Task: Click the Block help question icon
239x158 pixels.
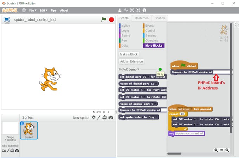Action: click(144, 10)
